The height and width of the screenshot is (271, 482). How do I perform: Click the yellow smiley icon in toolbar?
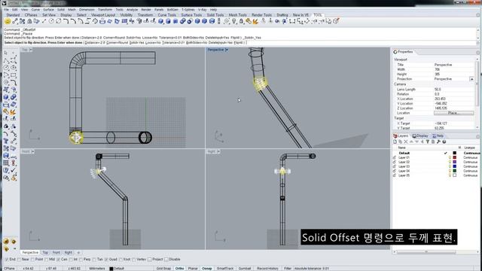click(x=8, y=21)
